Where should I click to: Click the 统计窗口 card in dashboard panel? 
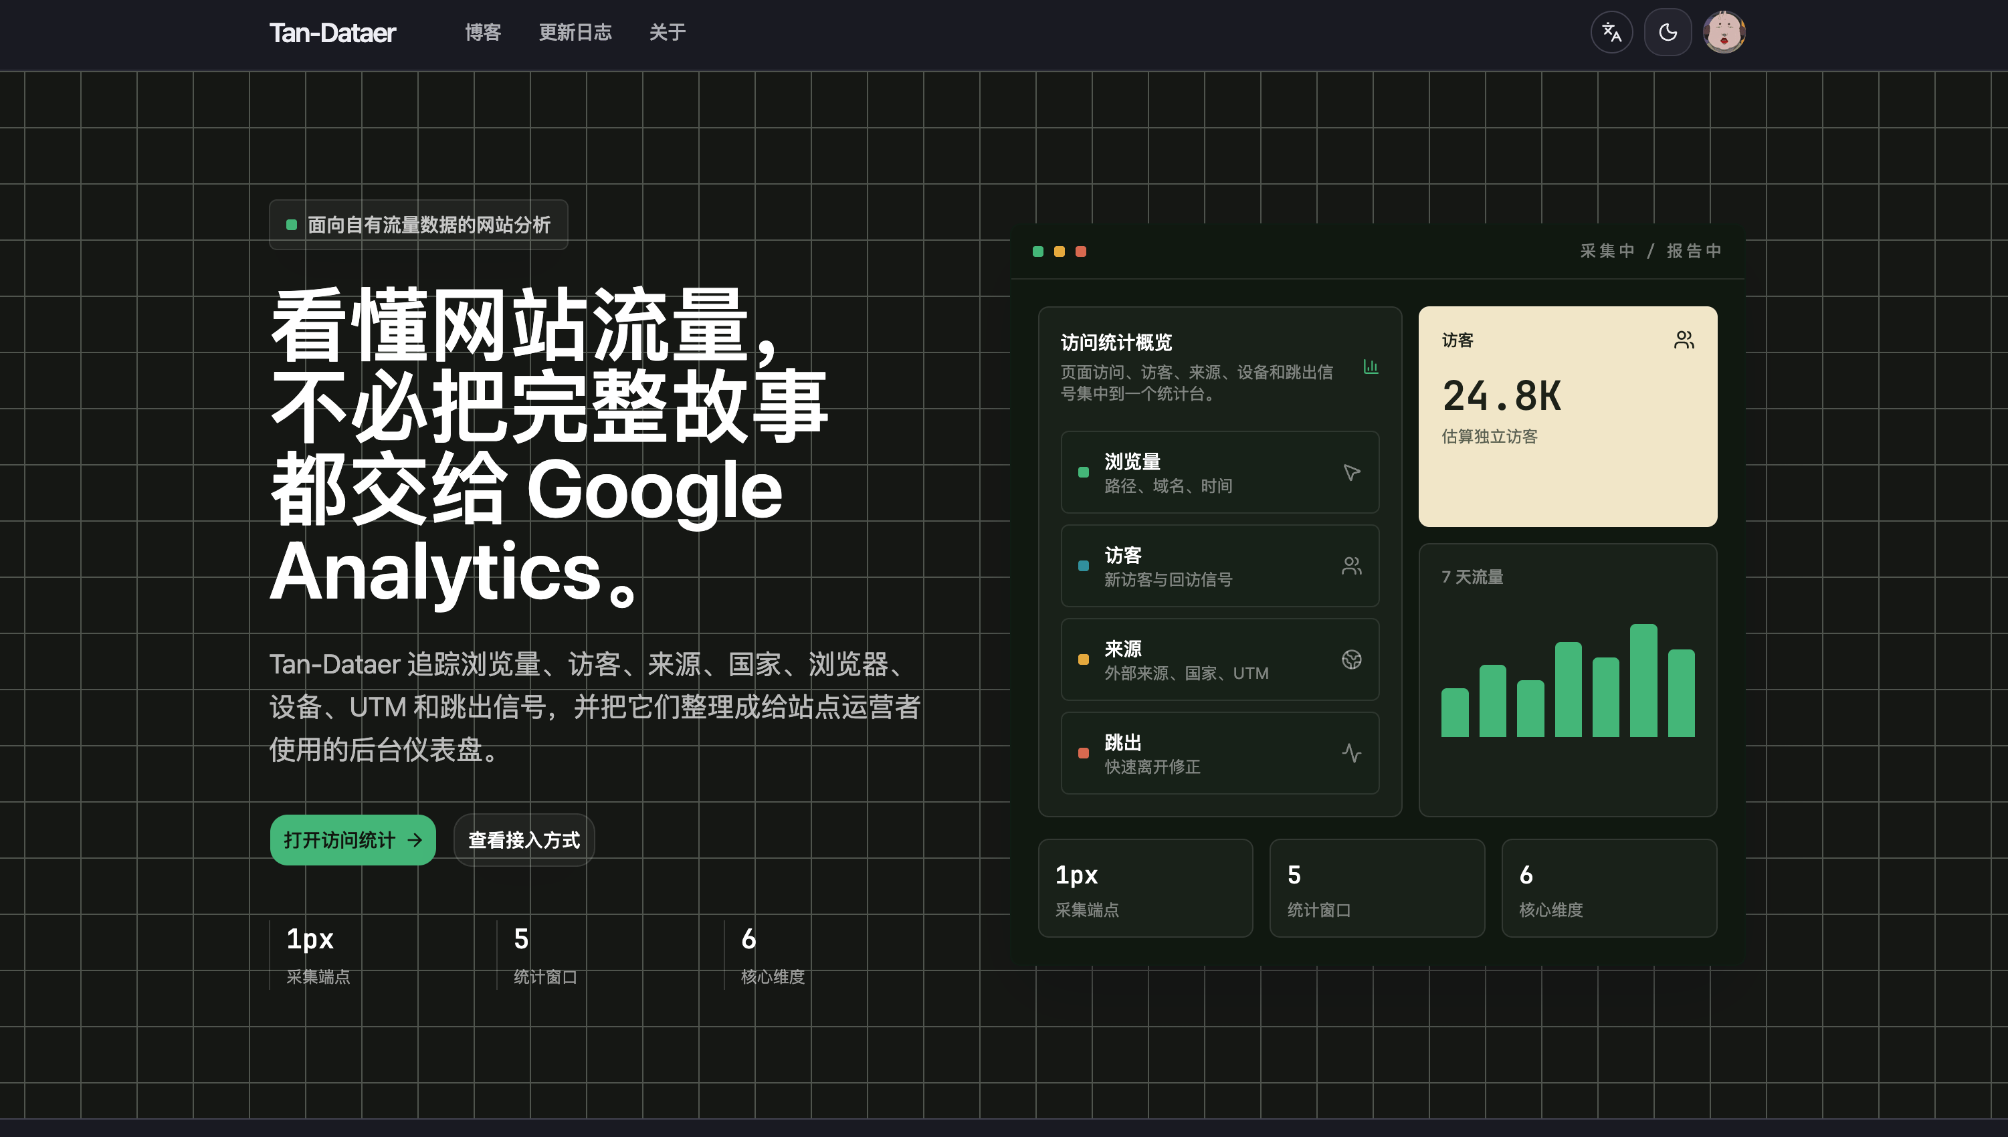1377,888
